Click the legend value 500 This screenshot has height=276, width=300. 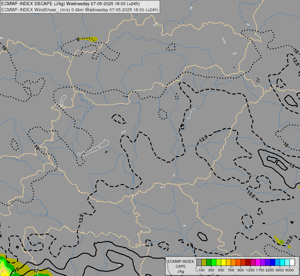[221, 270]
